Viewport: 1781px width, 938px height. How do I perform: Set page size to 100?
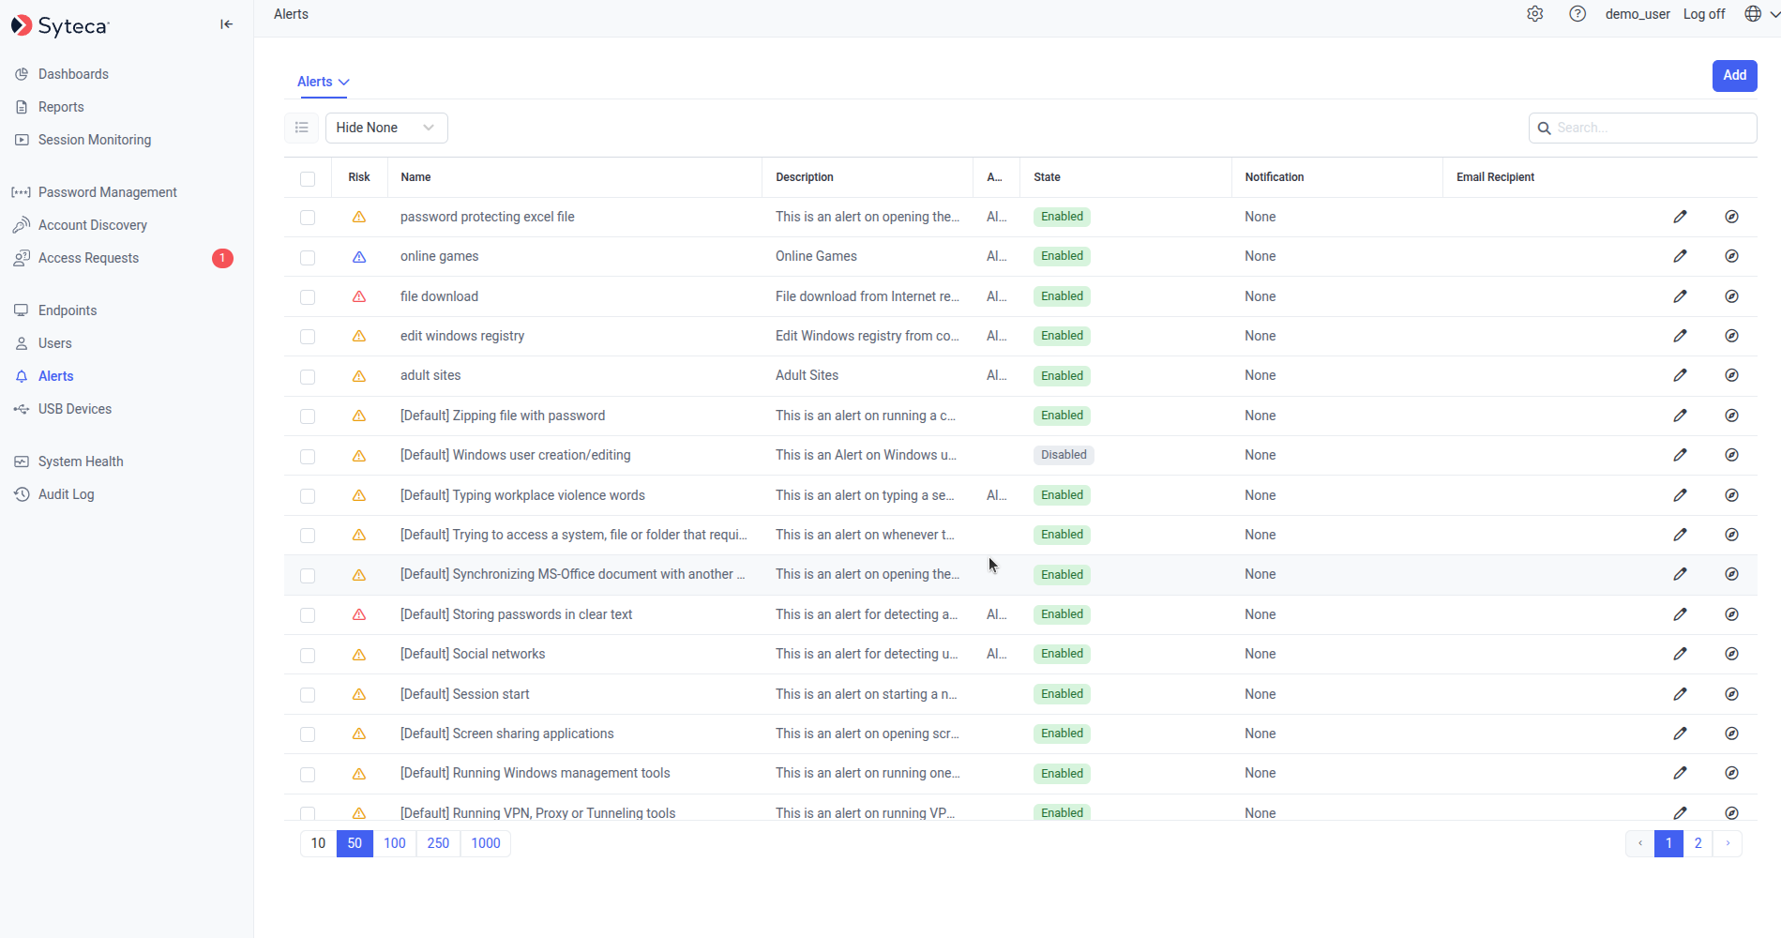395,843
